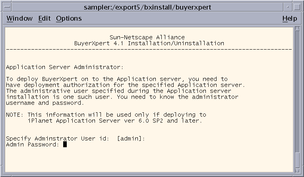The width and height of the screenshot is (304, 177).
Task: Click the 'installation is one such user' line
Action: point(122,97)
